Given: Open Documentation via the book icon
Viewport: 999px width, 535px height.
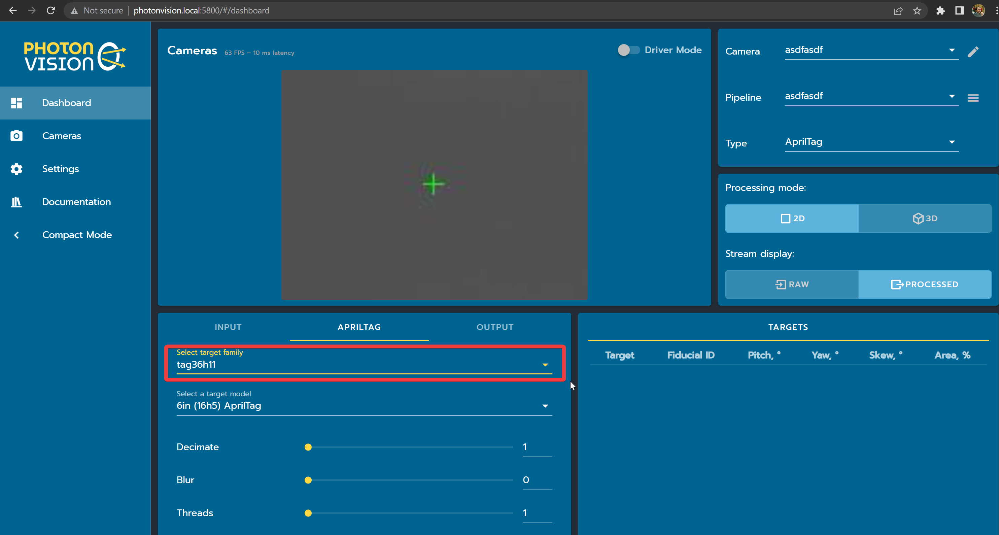Looking at the screenshot, I should coord(16,202).
